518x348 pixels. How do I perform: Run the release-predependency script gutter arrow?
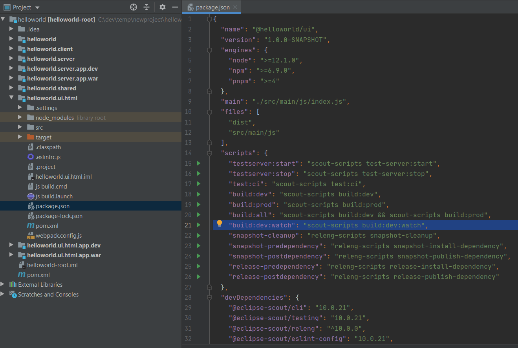[x=199, y=266]
